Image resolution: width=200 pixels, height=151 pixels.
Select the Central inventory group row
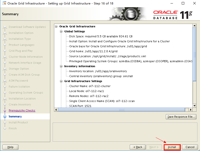tap(101, 76)
